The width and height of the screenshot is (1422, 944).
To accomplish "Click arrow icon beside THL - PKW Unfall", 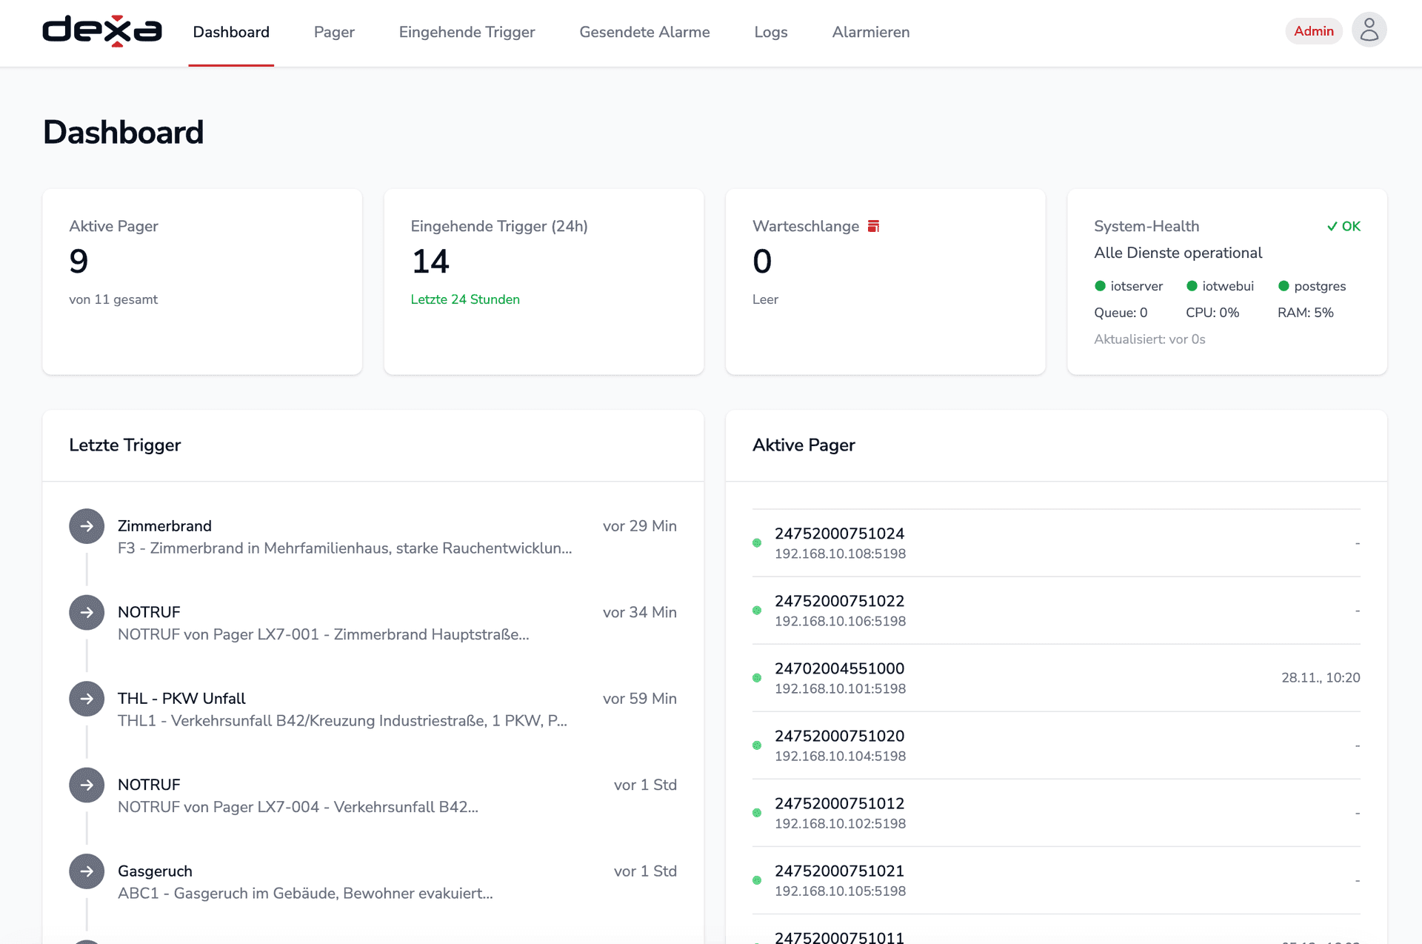I will pos(87,699).
